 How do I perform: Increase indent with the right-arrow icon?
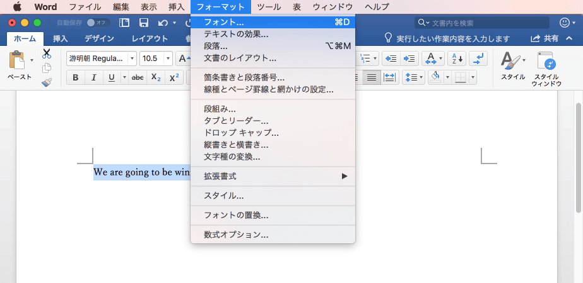coord(410,58)
